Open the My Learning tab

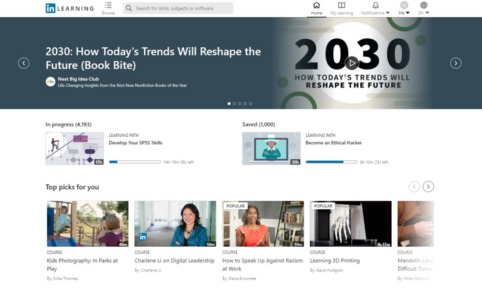click(x=341, y=8)
